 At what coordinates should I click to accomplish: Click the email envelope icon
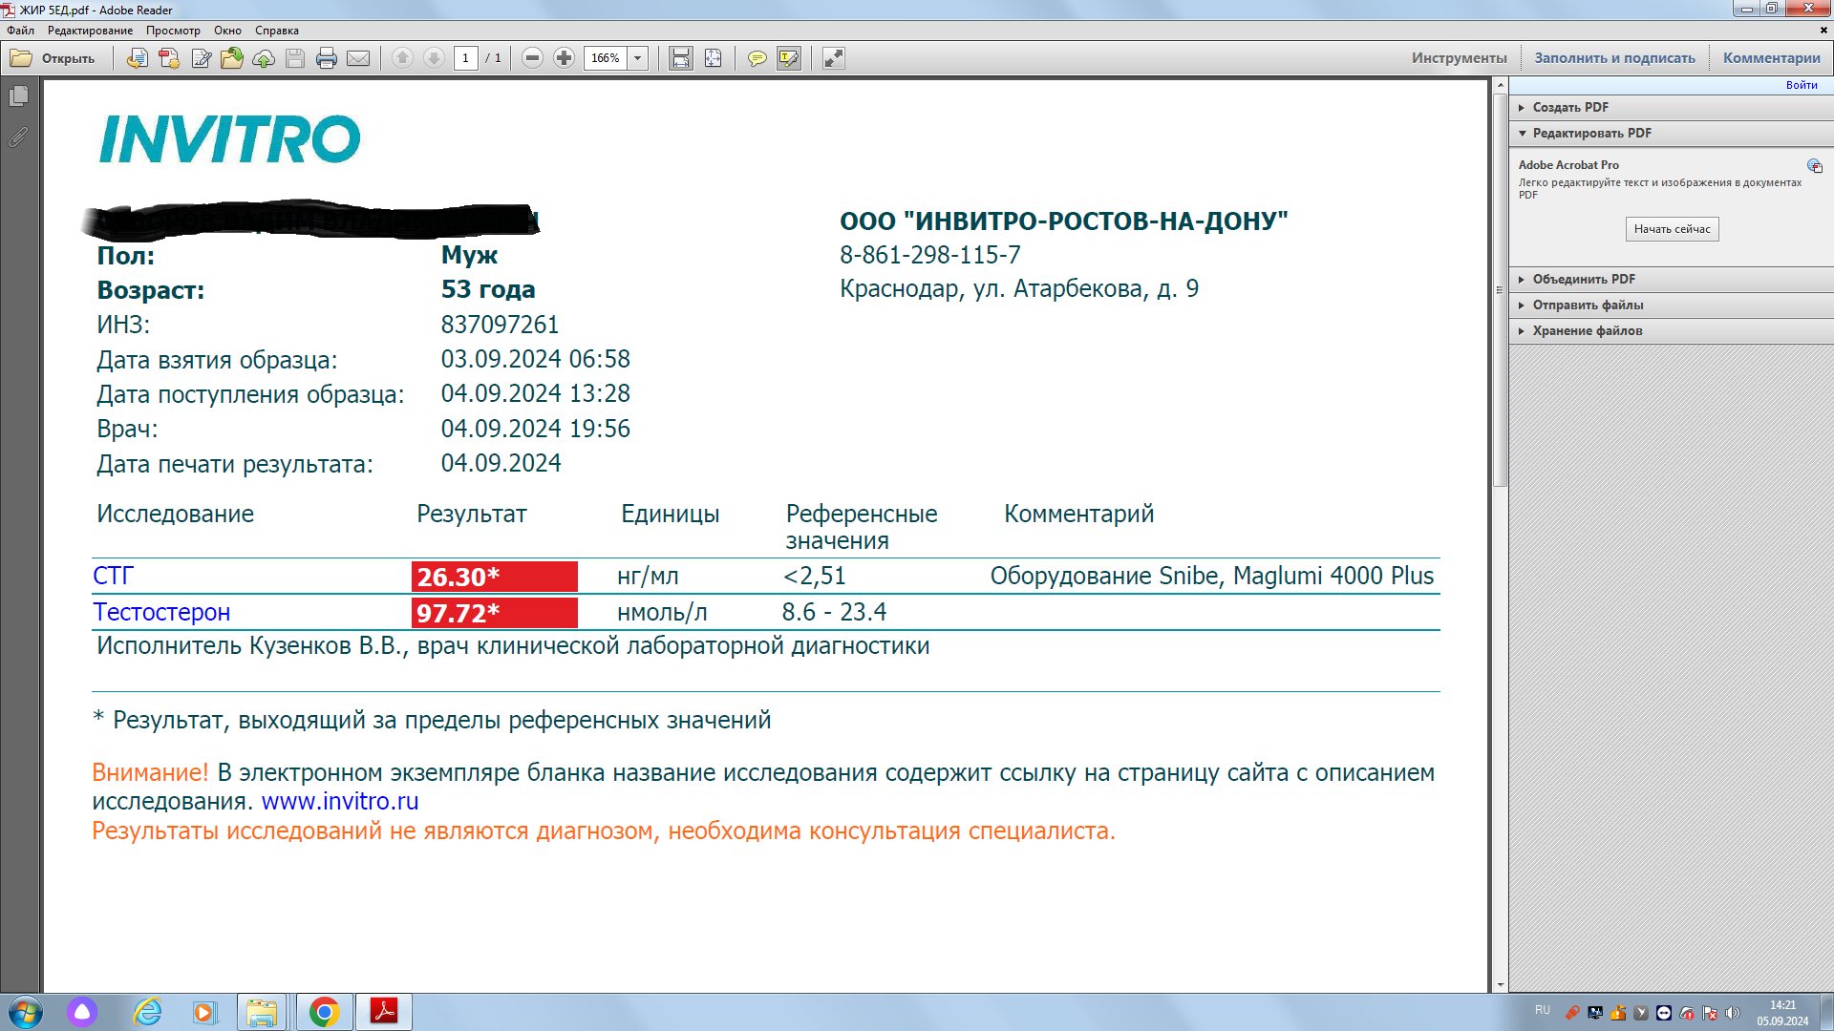(x=358, y=58)
